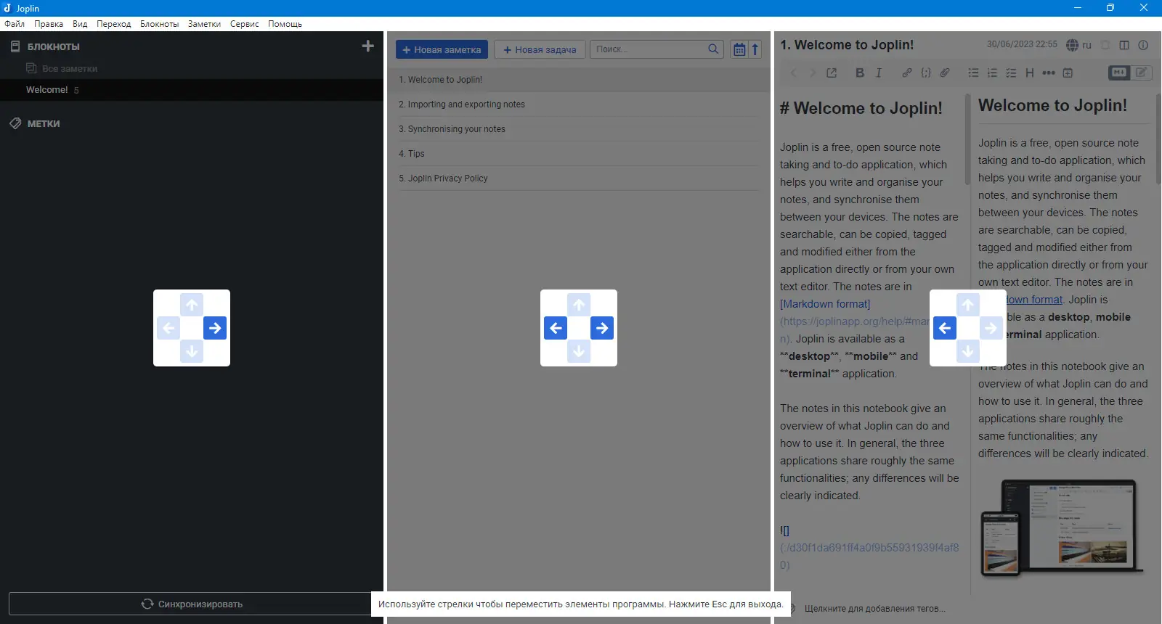
Task: Move the sidebar panel right with arrow
Action: 215,328
